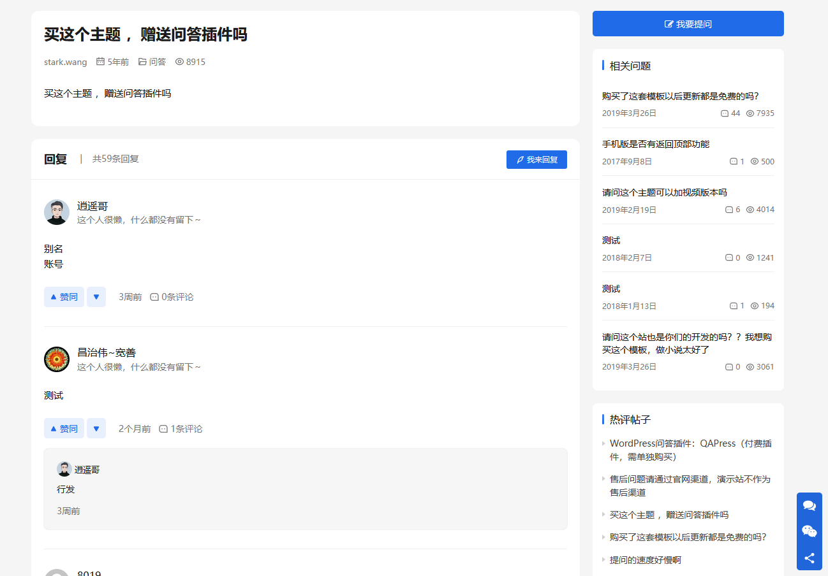Viewport: 828px width, 576px height.
Task: Click the share icon in floating sidebar
Action: point(809,558)
